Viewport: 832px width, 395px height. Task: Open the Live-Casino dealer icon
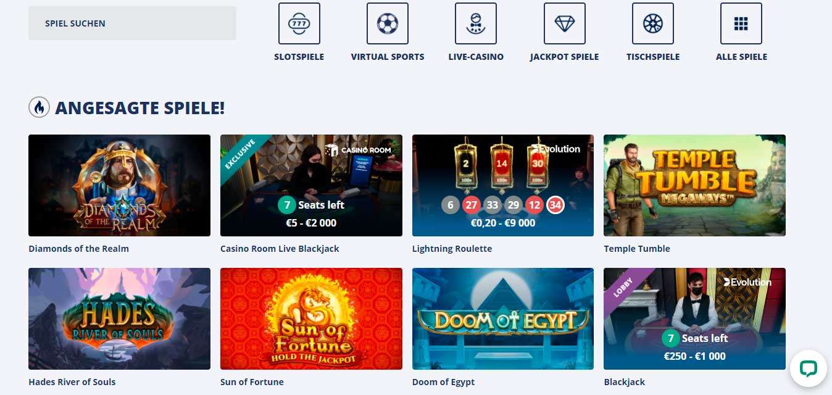(476, 23)
